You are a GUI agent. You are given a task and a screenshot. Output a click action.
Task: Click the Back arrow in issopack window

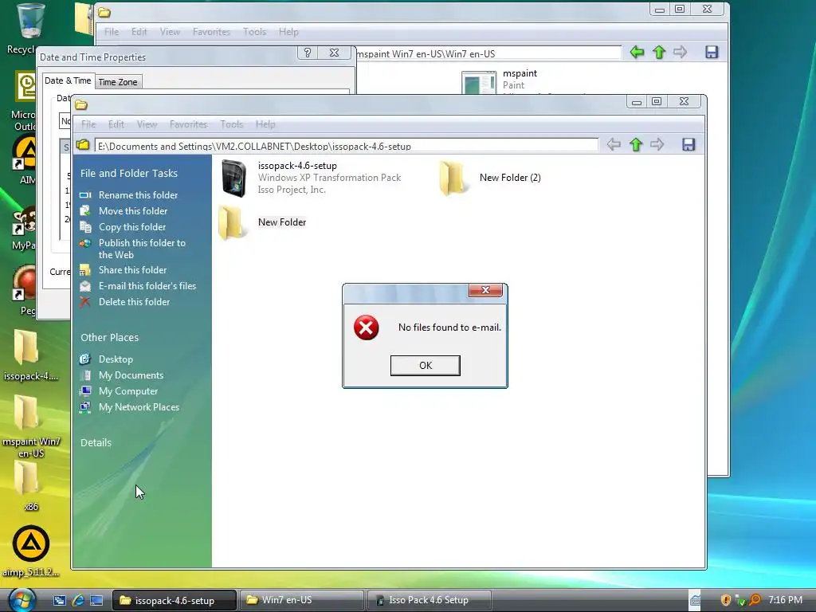pyautogui.click(x=614, y=145)
